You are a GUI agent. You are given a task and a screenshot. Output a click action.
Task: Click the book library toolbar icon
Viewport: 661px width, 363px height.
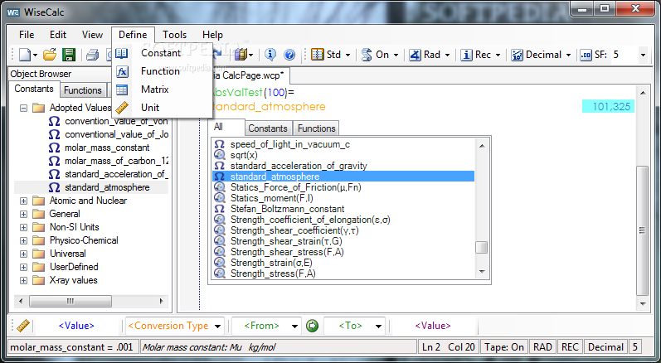point(241,55)
